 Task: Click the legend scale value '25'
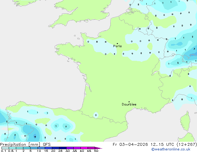[x=60, y=151]
